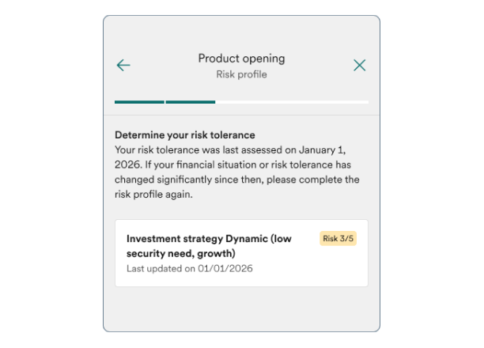Click the Risk 3/5 badge
Viewport: 484px width, 348px height.
tap(338, 238)
